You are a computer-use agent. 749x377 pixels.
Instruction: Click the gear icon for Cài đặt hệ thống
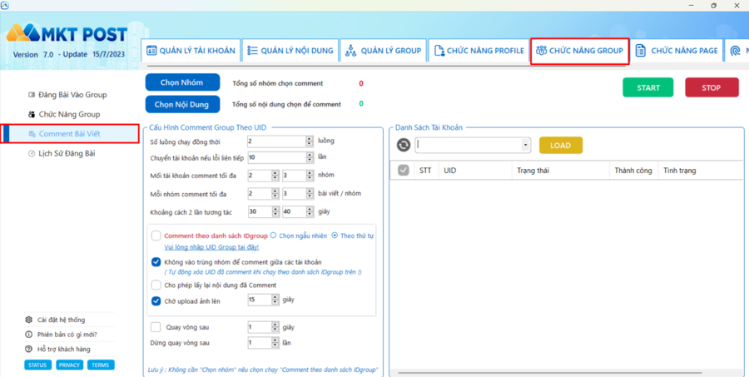point(30,320)
